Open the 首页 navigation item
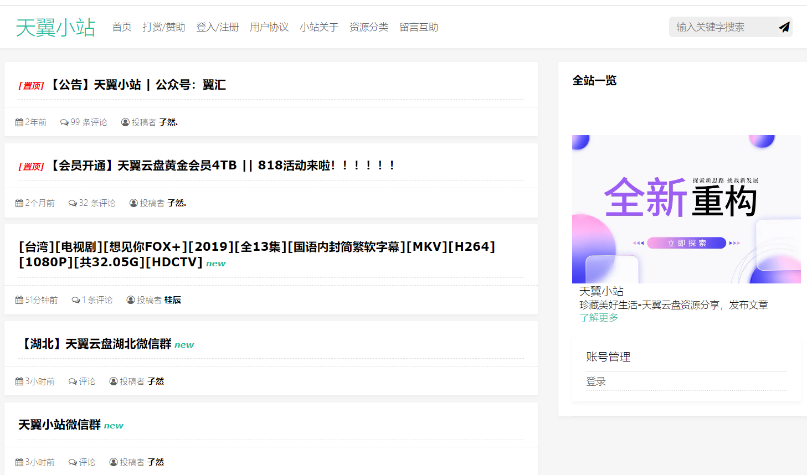 pyautogui.click(x=122, y=27)
